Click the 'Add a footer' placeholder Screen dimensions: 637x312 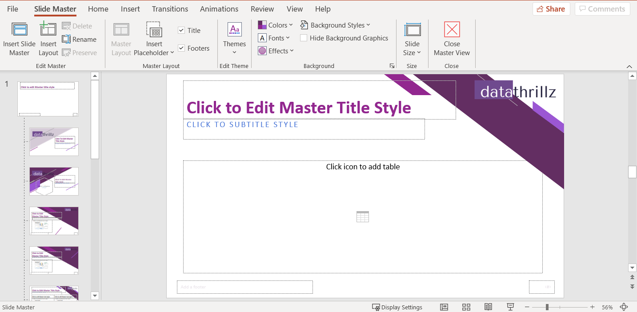pos(244,287)
